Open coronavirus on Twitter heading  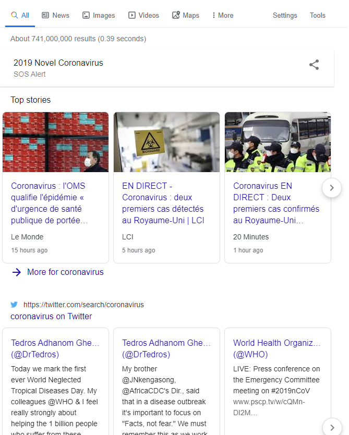(x=51, y=316)
